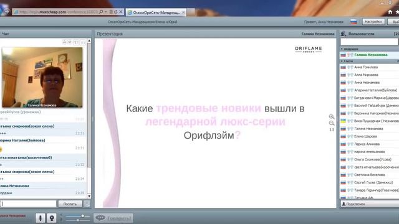Screen dimensions: 399x224
Task: Click the Презентация panel header
Action: 216,34
